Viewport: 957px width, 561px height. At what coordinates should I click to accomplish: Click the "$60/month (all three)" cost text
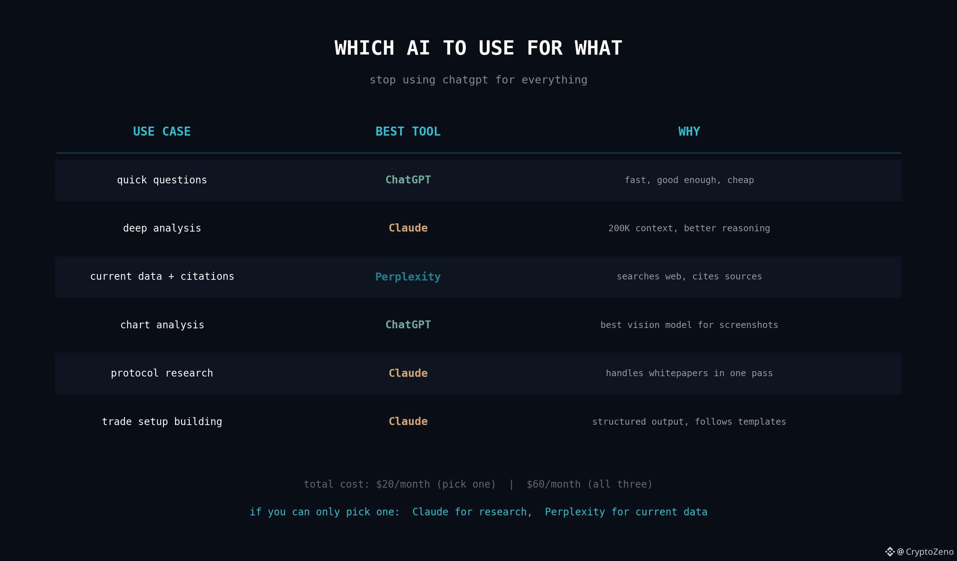pyautogui.click(x=589, y=484)
